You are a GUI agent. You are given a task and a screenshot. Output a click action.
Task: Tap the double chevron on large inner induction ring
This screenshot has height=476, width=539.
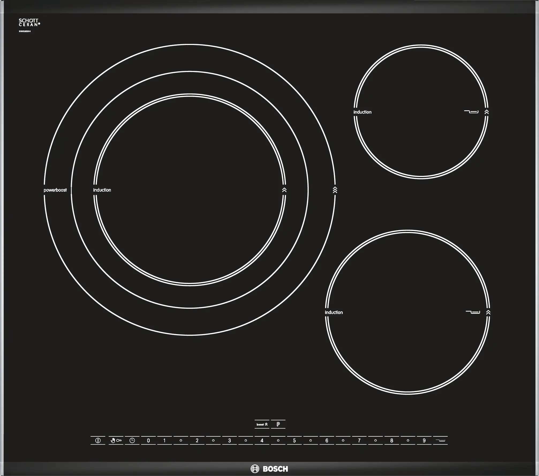pos(284,190)
